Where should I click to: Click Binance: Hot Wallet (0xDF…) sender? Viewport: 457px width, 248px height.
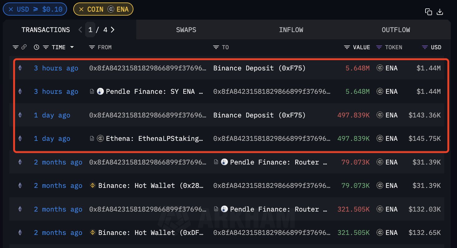point(151,232)
